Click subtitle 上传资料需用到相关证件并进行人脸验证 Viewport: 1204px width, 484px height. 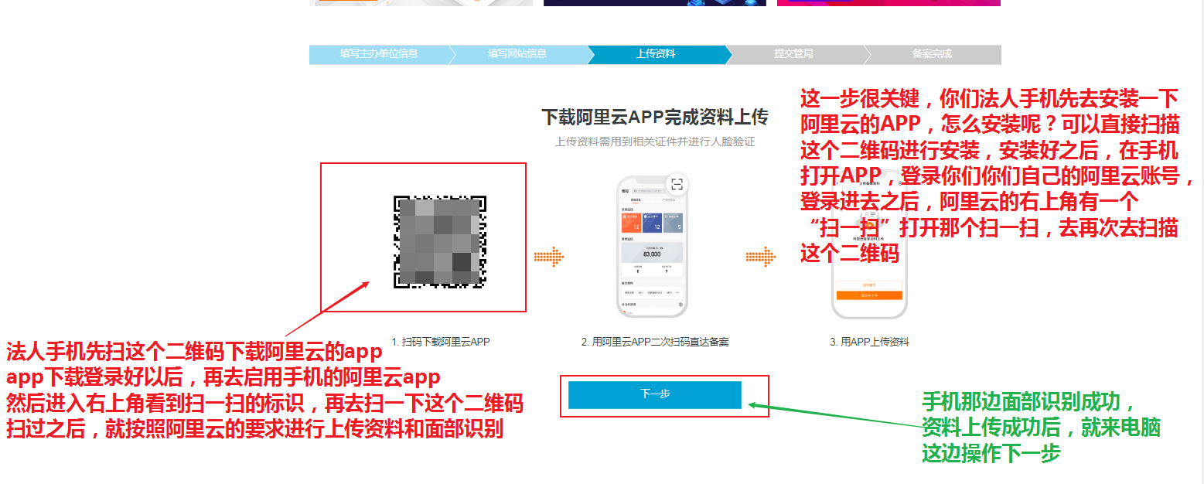654,141
